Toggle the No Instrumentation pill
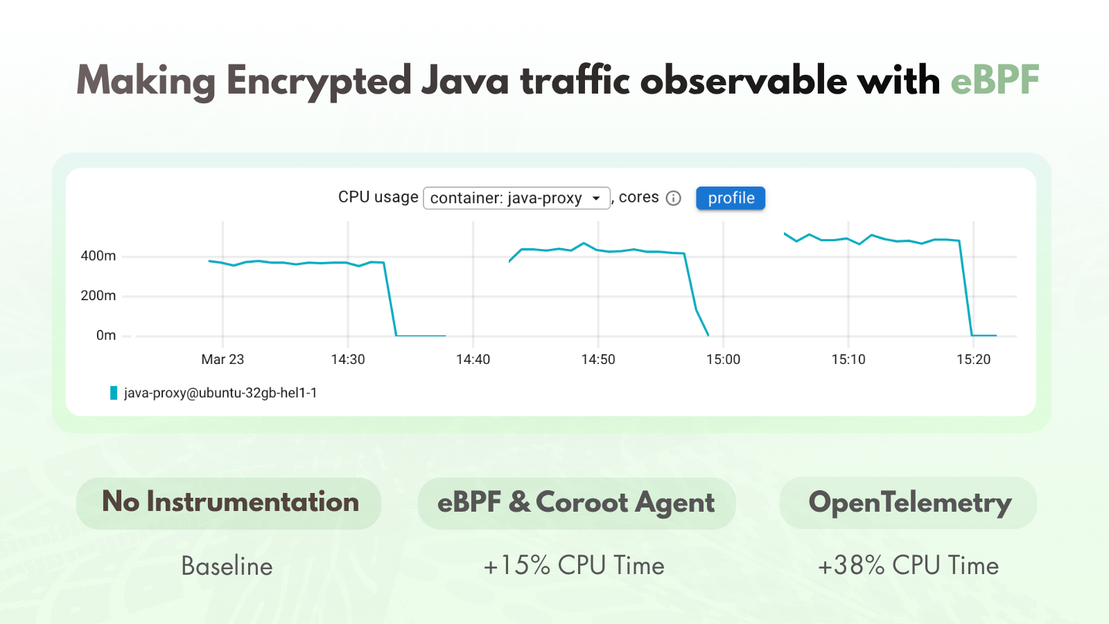This screenshot has width=1109, height=624. tap(229, 503)
